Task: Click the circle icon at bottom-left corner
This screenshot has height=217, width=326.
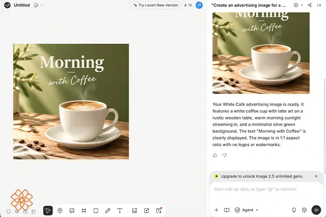Action: coord(9,211)
